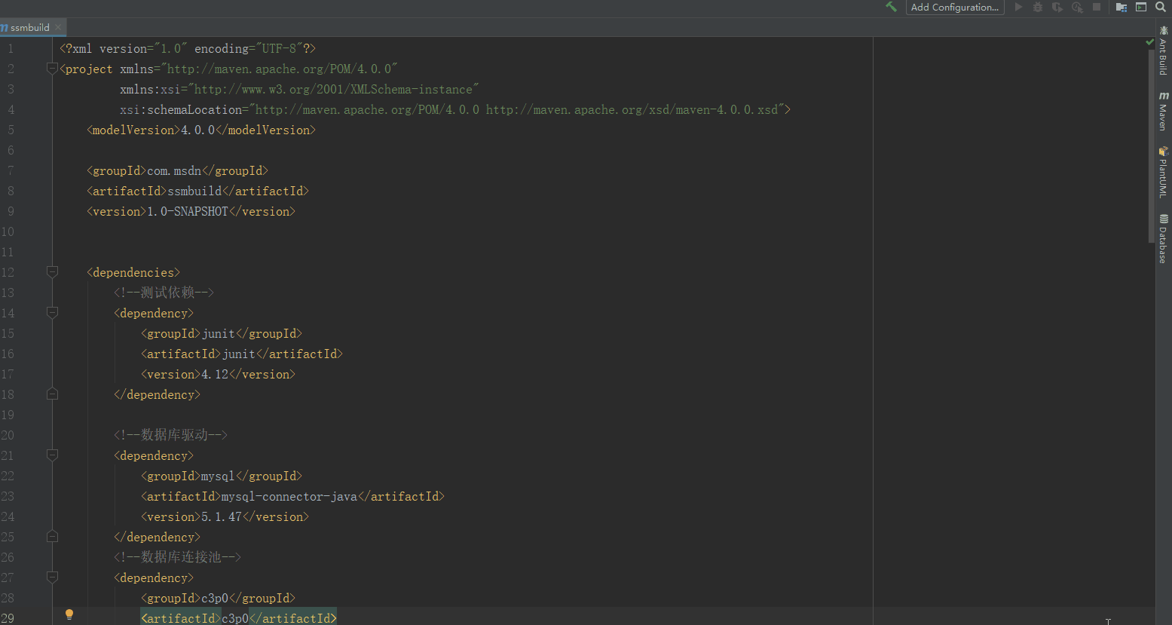
Task: Click the yellow intention lightbulb in gutter
Action: [x=69, y=614]
